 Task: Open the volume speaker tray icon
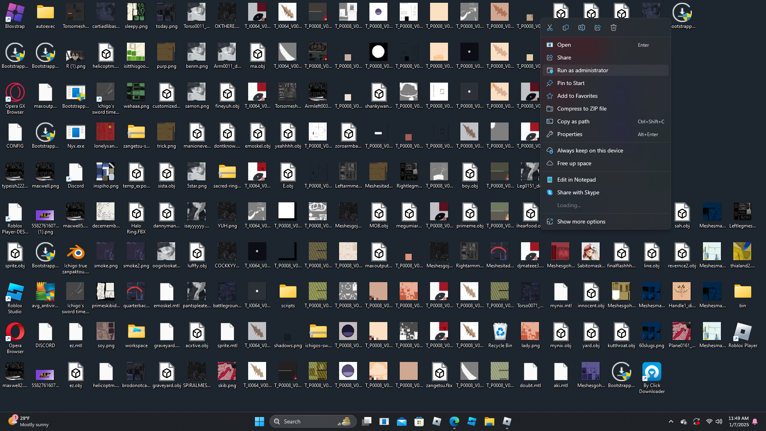point(719,421)
